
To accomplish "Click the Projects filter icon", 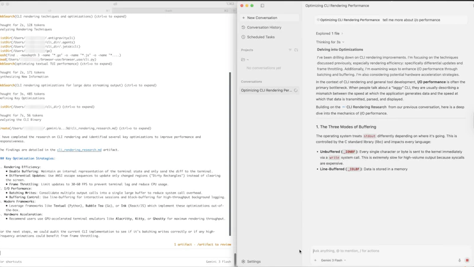I will [290, 50].
